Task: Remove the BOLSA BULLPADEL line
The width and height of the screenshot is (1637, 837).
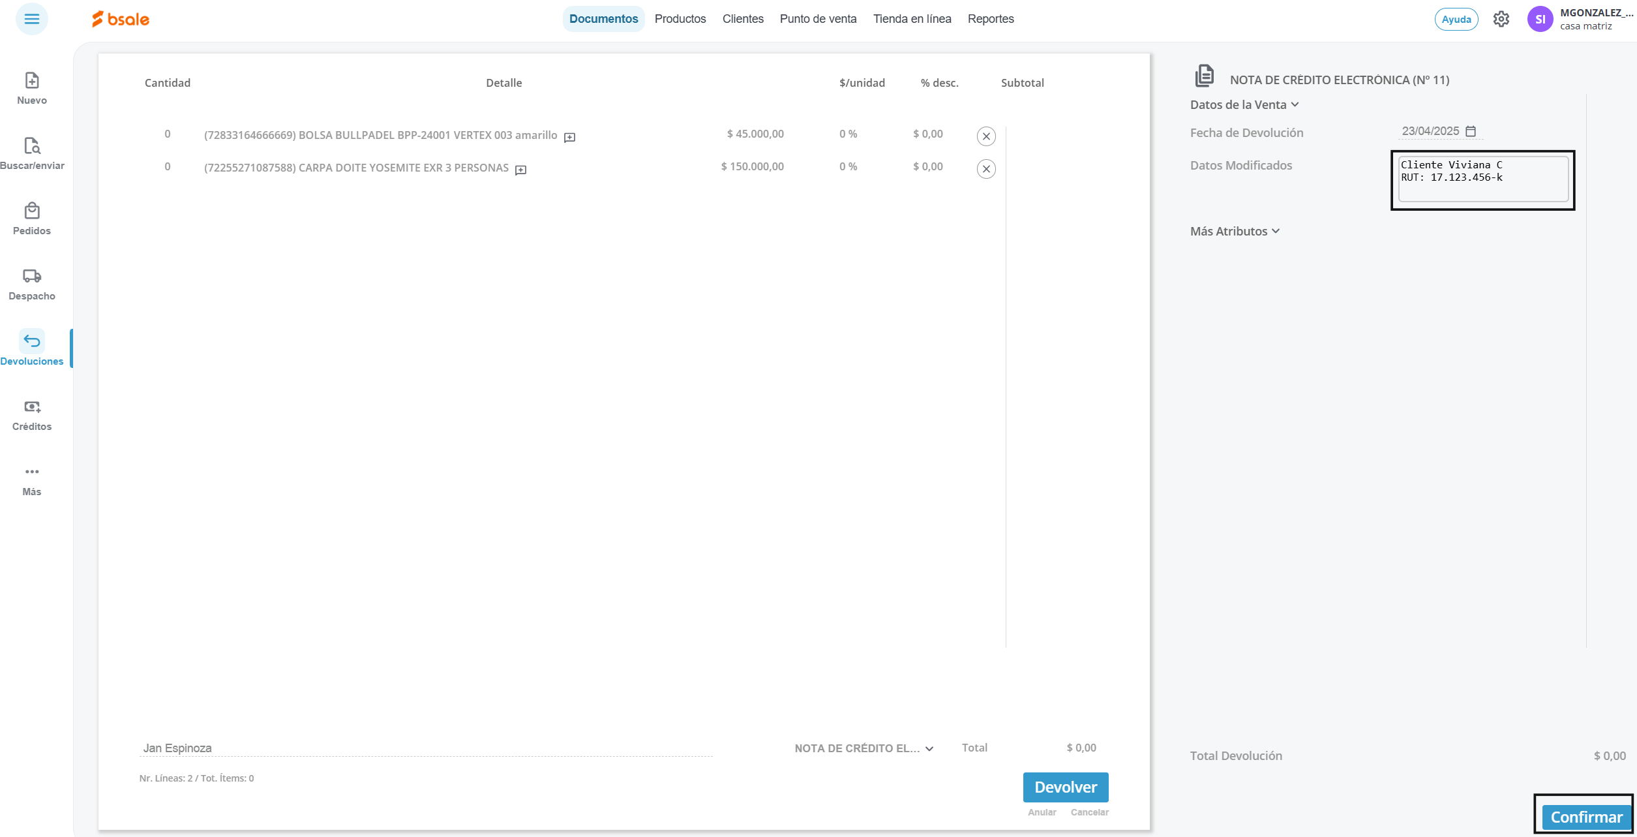Action: pos(985,136)
